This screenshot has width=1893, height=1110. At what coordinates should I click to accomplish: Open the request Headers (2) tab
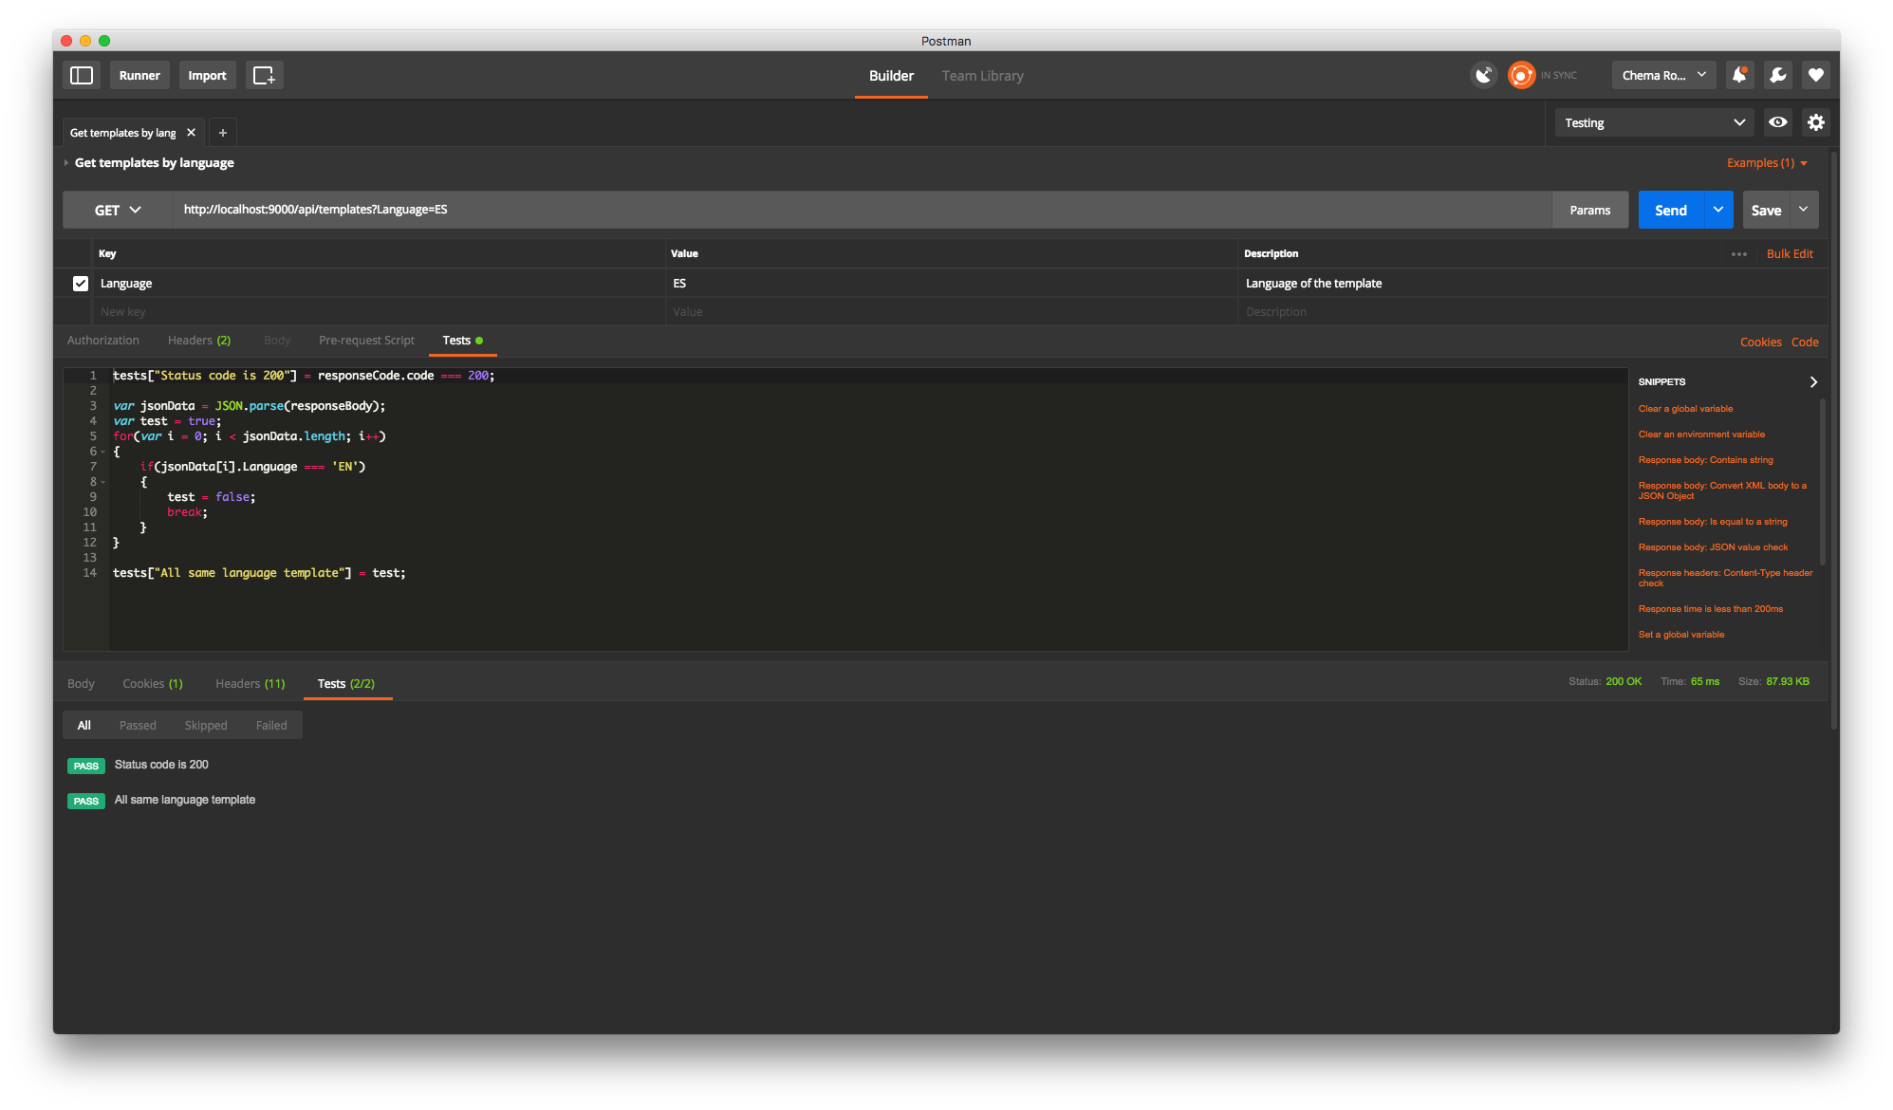point(199,341)
